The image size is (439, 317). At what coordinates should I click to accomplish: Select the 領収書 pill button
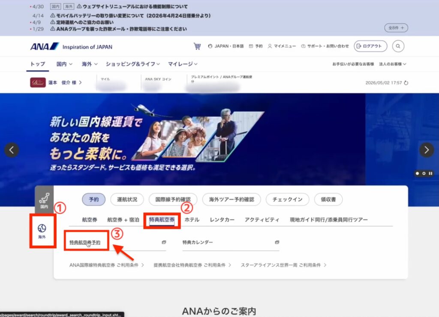pos(328,199)
